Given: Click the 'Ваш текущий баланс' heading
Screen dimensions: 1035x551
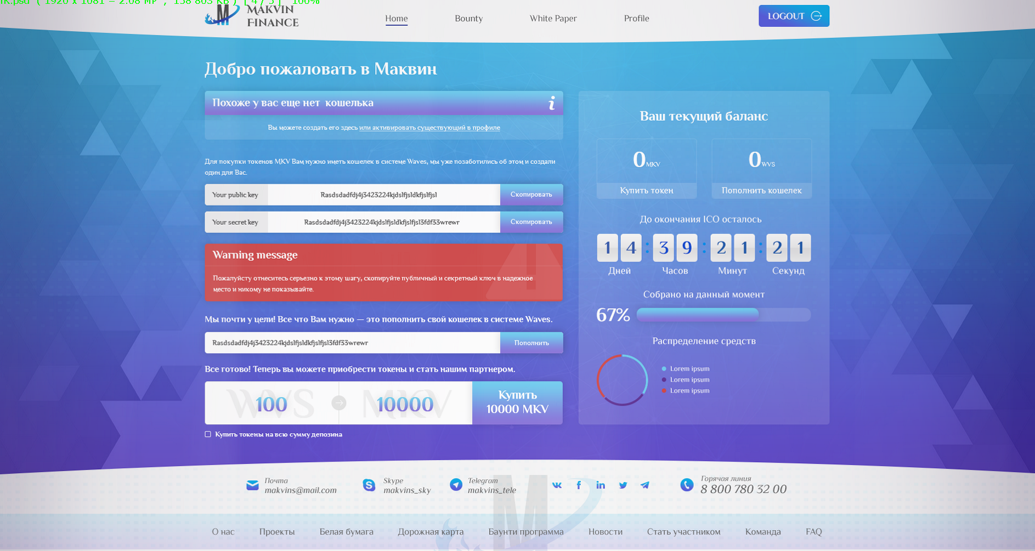Looking at the screenshot, I should (704, 116).
